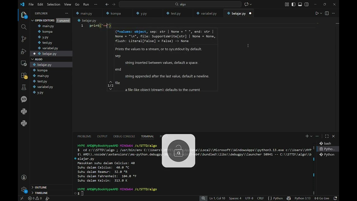Close the terminal panel
This screenshot has width=357, height=201.
(x=333, y=136)
